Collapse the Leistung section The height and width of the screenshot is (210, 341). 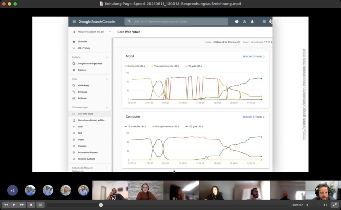(x=107, y=57)
